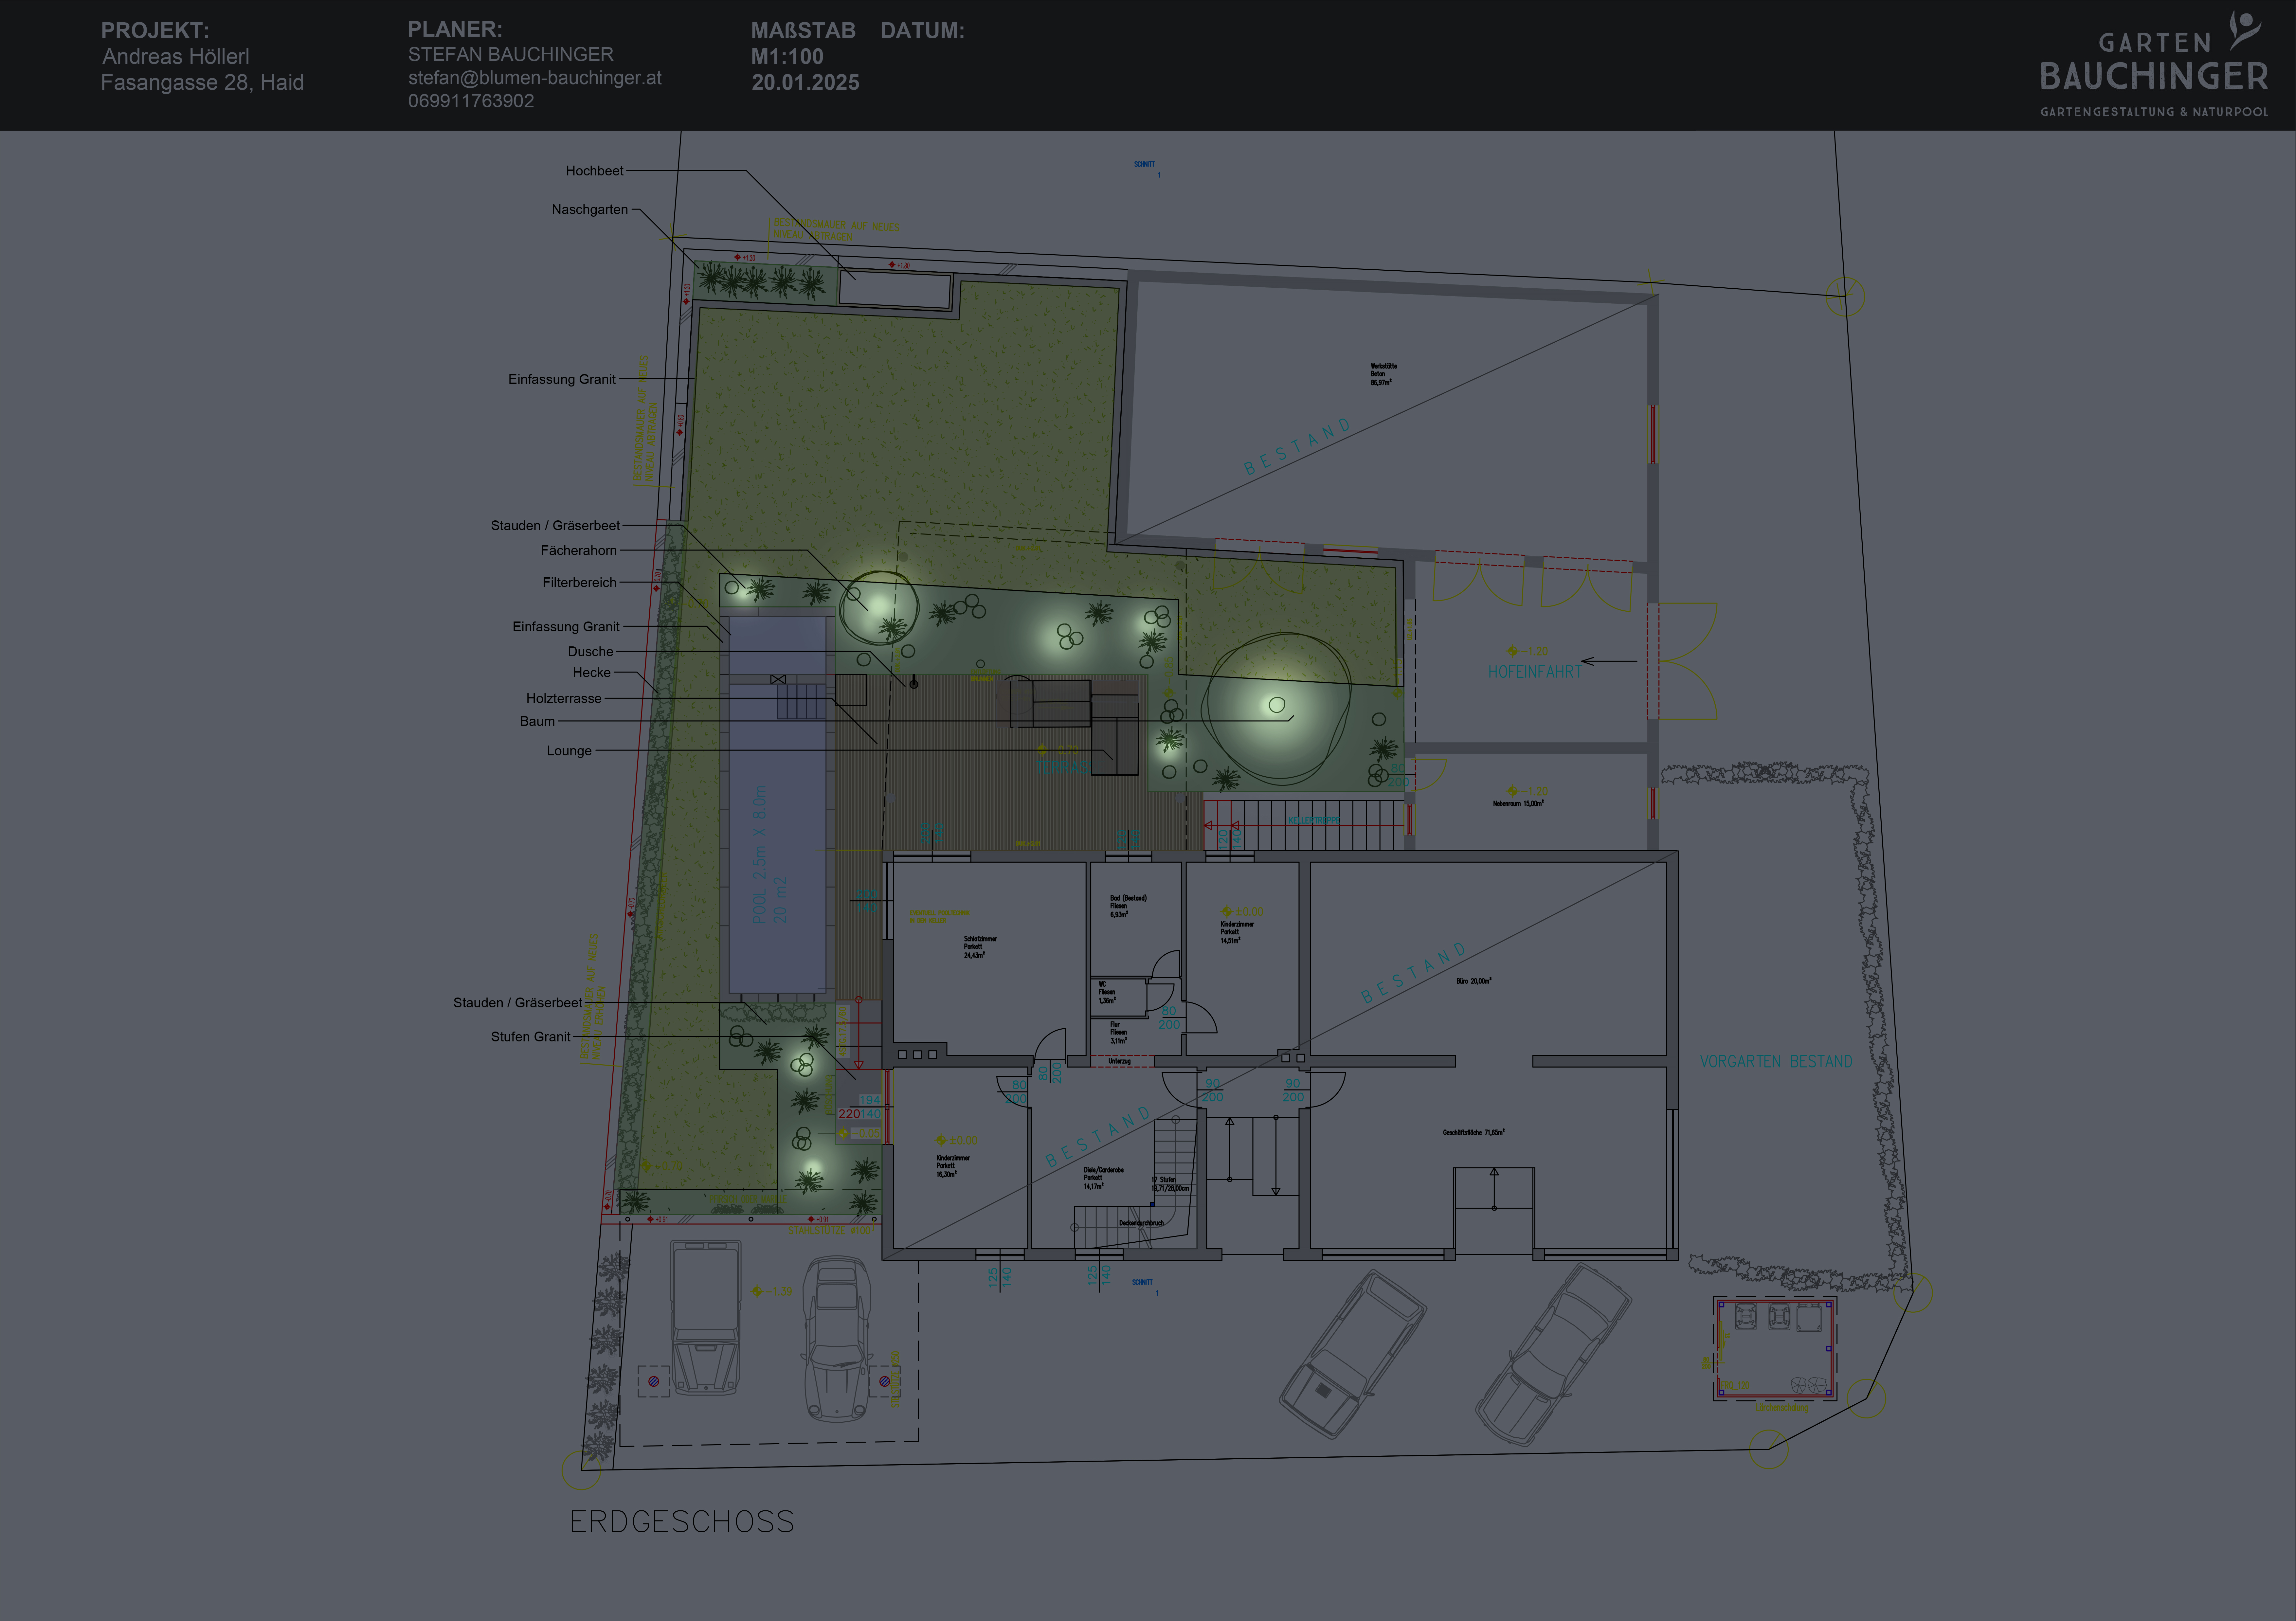Select the scale value 'M1:100'
Image resolution: width=2296 pixels, height=1621 pixels.
coord(787,57)
